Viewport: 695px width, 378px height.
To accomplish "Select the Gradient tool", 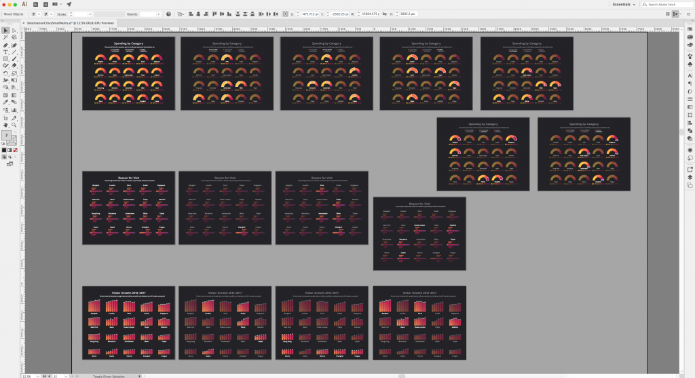I will 14,95.
